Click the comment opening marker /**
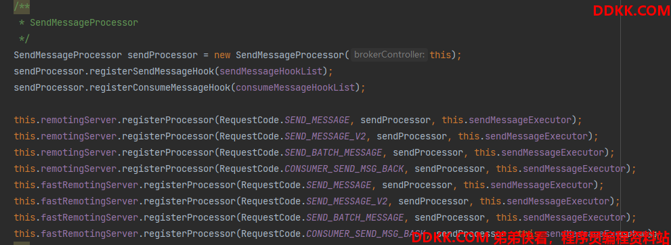The image size is (671, 245). click(x=22, y=6)
